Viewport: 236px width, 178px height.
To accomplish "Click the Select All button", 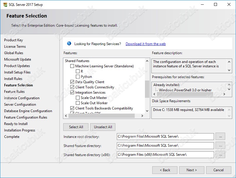I will coord(76,127).
